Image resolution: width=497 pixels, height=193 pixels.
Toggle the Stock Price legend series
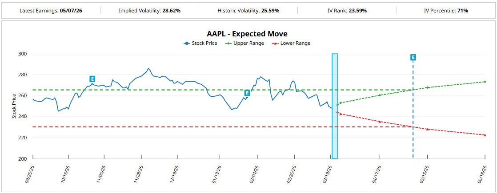pos(200,43)
